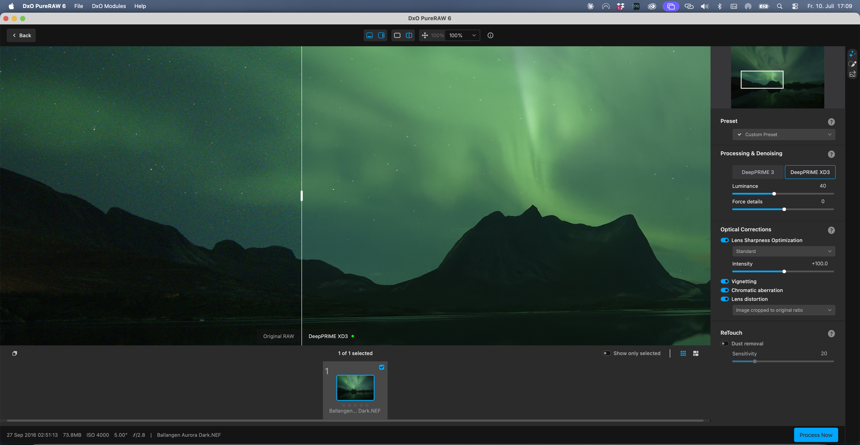Select the Ballangen Aurora Dark.NEF thumbnail
This screenshot has width=860, height=445.
[355, 388]
